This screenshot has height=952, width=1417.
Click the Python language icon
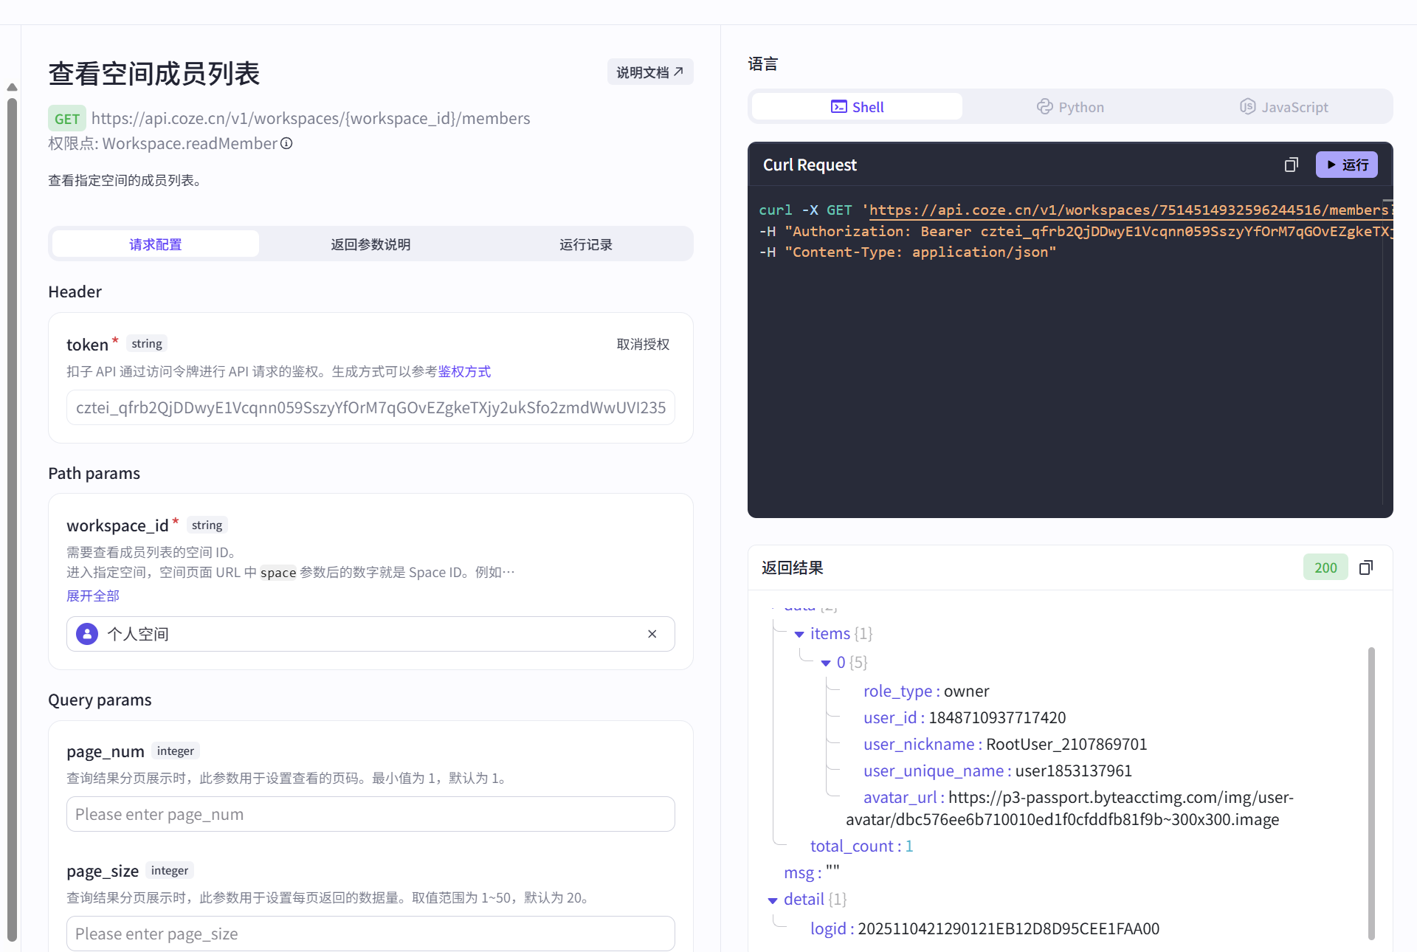click(1044, 106)
